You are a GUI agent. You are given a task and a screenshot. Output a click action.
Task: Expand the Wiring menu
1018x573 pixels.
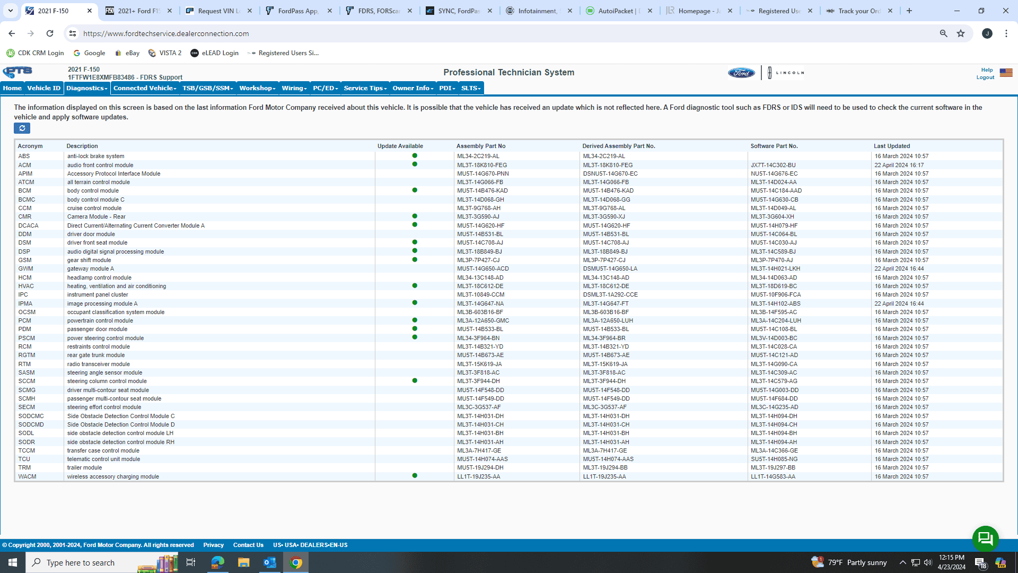[x=295, y=88]
